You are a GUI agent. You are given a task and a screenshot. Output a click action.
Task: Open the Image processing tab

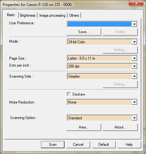click(52, 15)
